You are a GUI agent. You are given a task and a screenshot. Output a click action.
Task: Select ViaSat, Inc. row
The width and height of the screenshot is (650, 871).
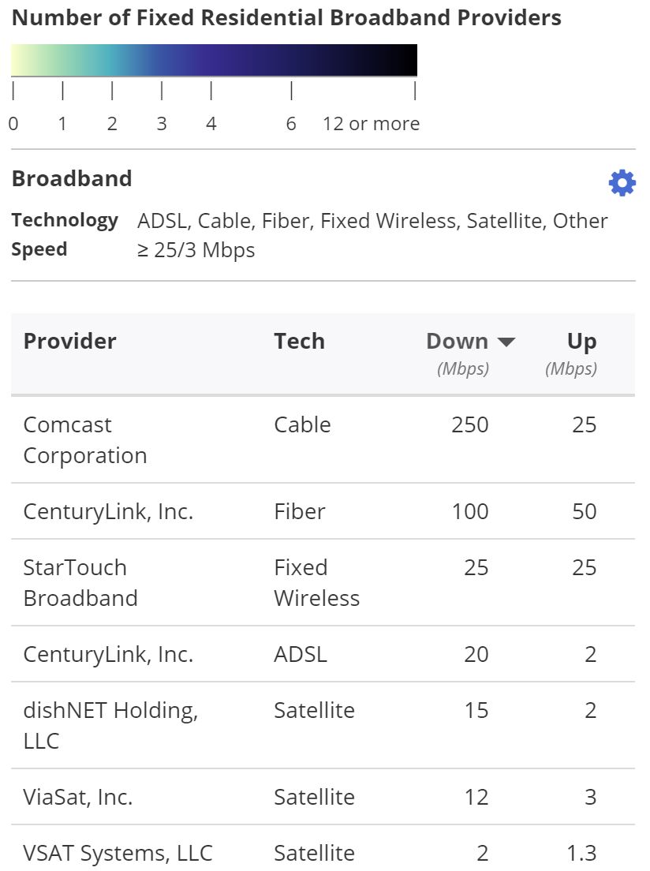323,797
